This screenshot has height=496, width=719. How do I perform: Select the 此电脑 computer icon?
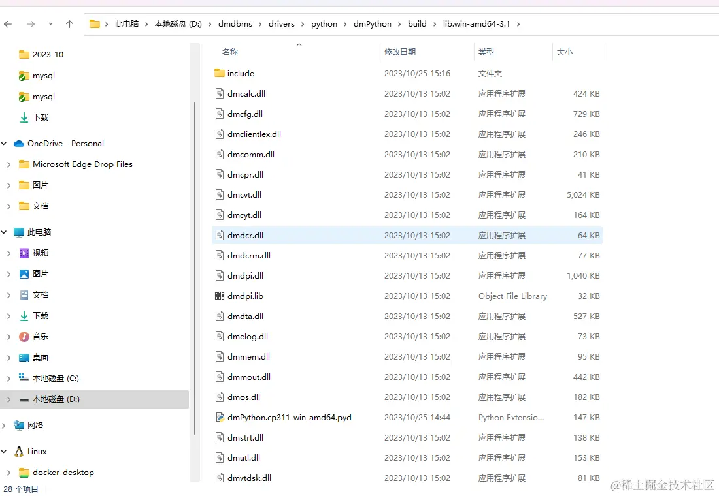(19, 232)
